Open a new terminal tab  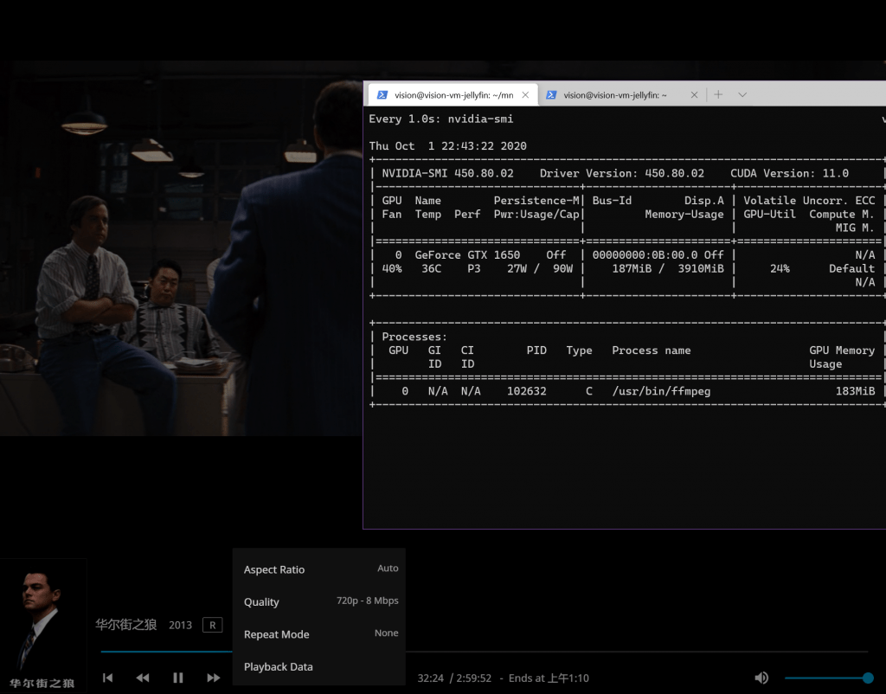click(x=718, y=94)
